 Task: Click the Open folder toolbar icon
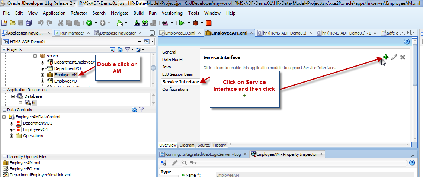[12, 23]
